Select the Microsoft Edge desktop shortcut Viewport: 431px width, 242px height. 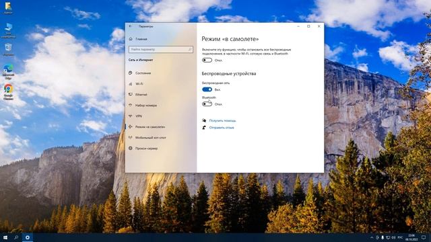point(8,72)
